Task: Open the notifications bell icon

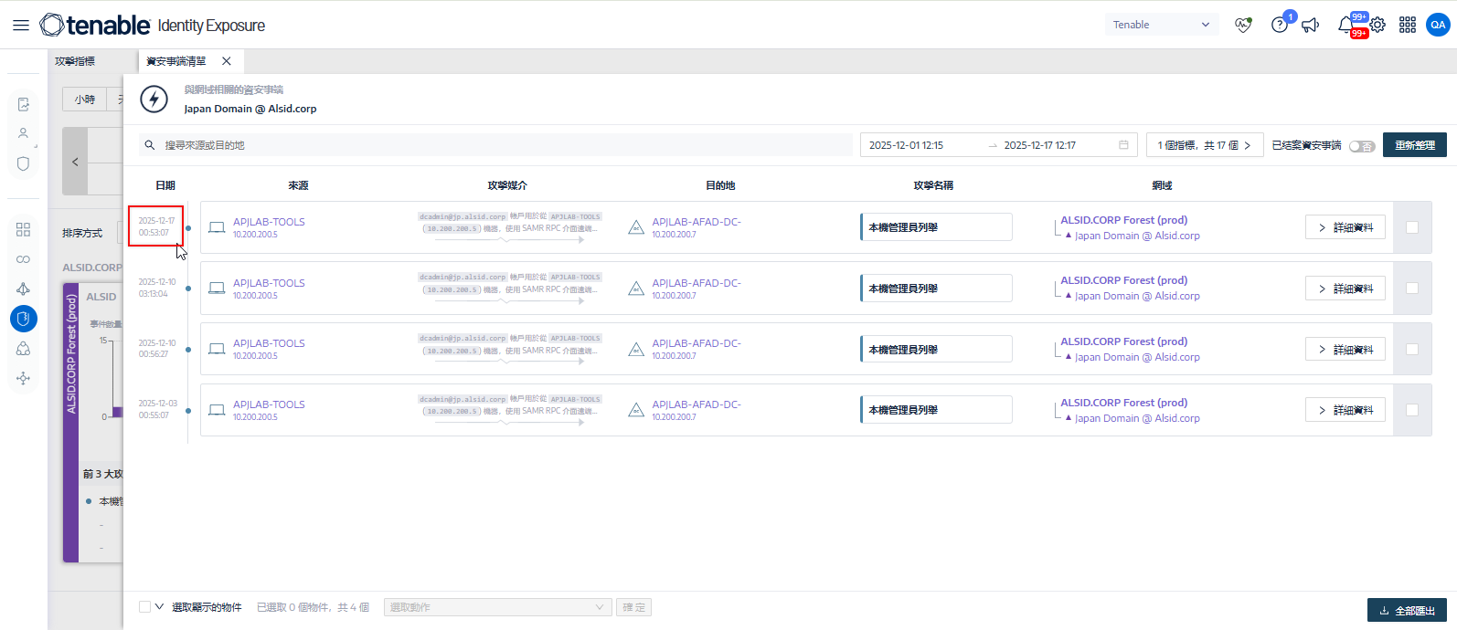Action: tap(1345, 26)
